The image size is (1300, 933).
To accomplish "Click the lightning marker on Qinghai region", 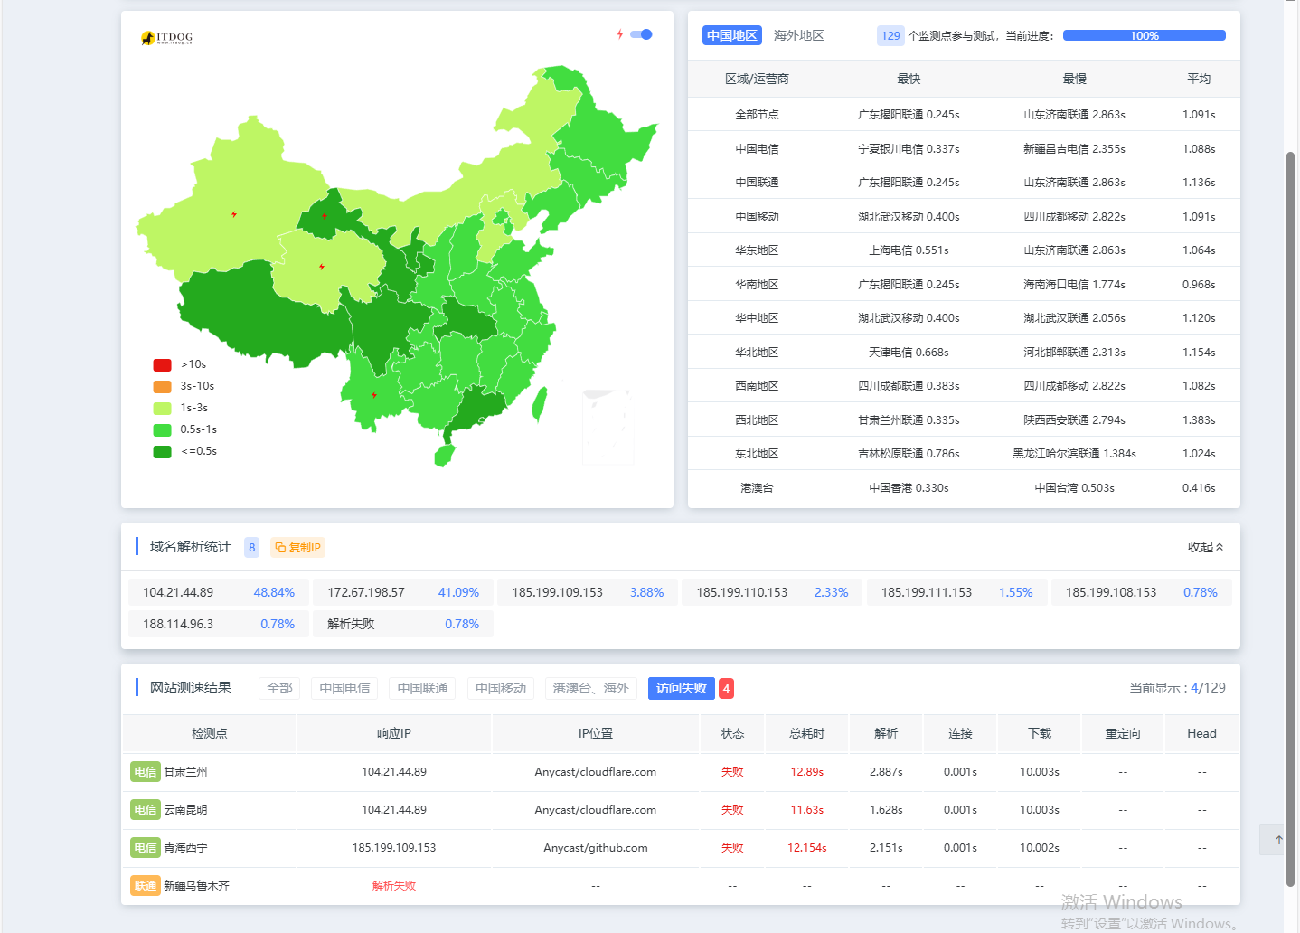I will click(322, 267).
